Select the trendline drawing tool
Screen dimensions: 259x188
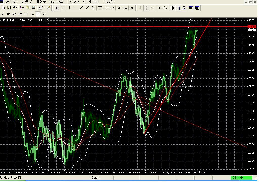[81, 8]
